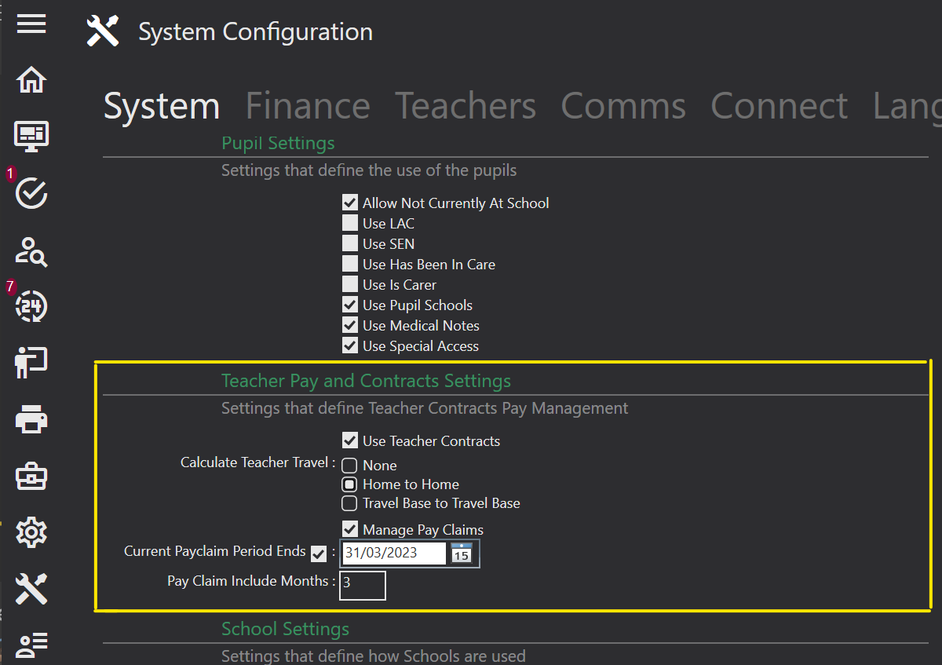Open the calendar date picker icon

461,553
